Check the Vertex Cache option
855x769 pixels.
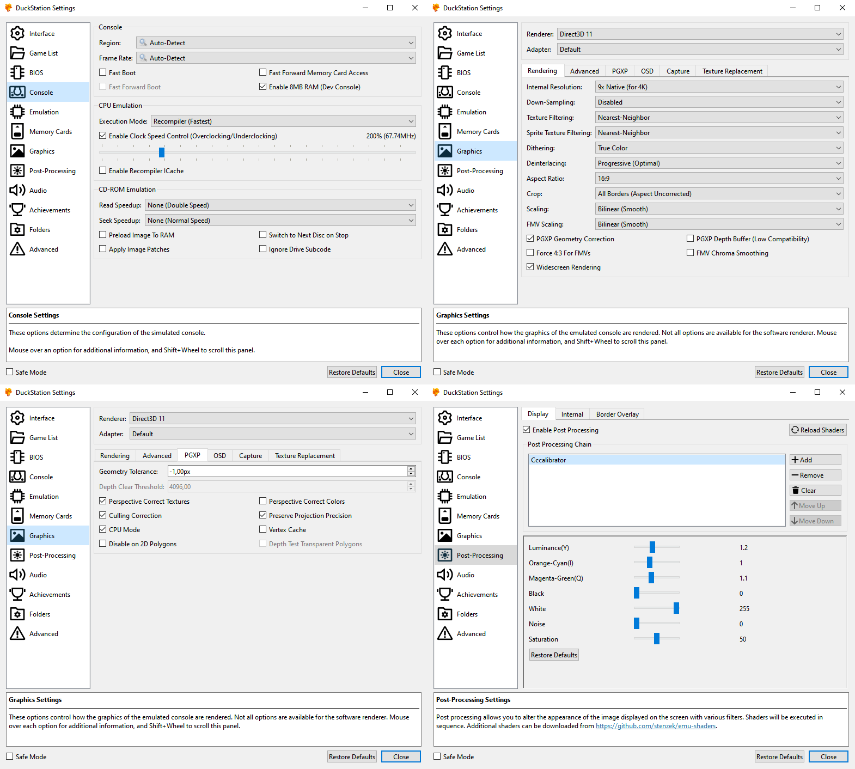click(x=263, y=529)
